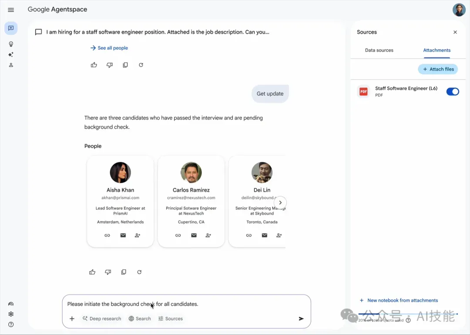Open the people sidebar icon
This screenshot has height=335, width=470.
click(11, 65)
